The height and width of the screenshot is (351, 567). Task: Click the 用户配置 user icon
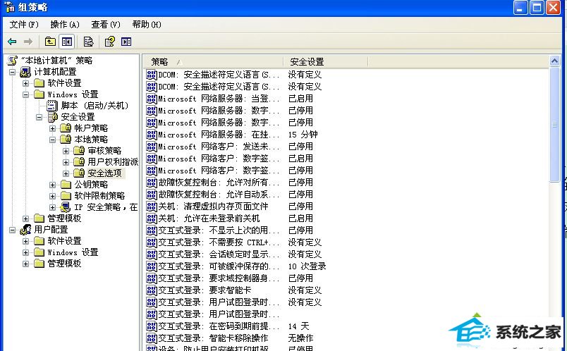coord(25,229)
